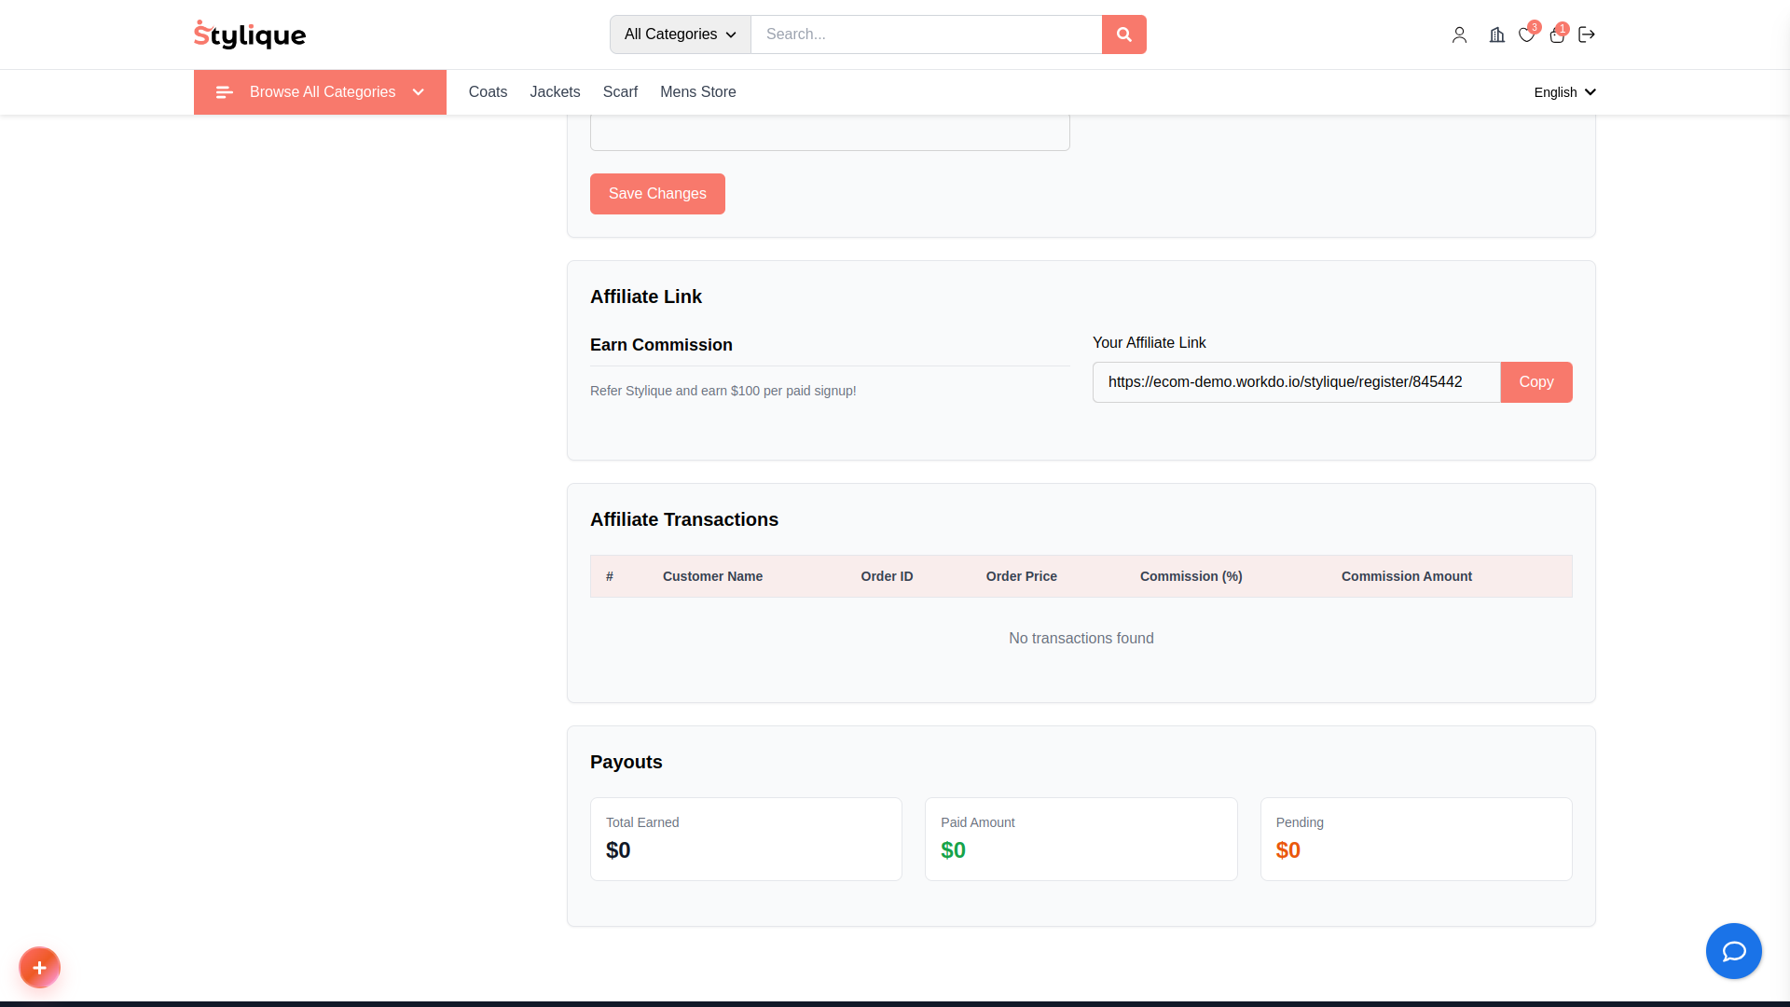
Task: Open the English language selector
Action: (x=1564, y=92)
